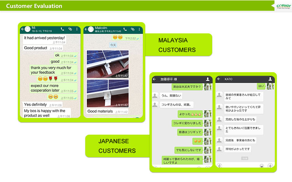Screen dimensions: 292x182
Task: Select "My bos is happy with the product" message
Action: [x=47, y=113]
